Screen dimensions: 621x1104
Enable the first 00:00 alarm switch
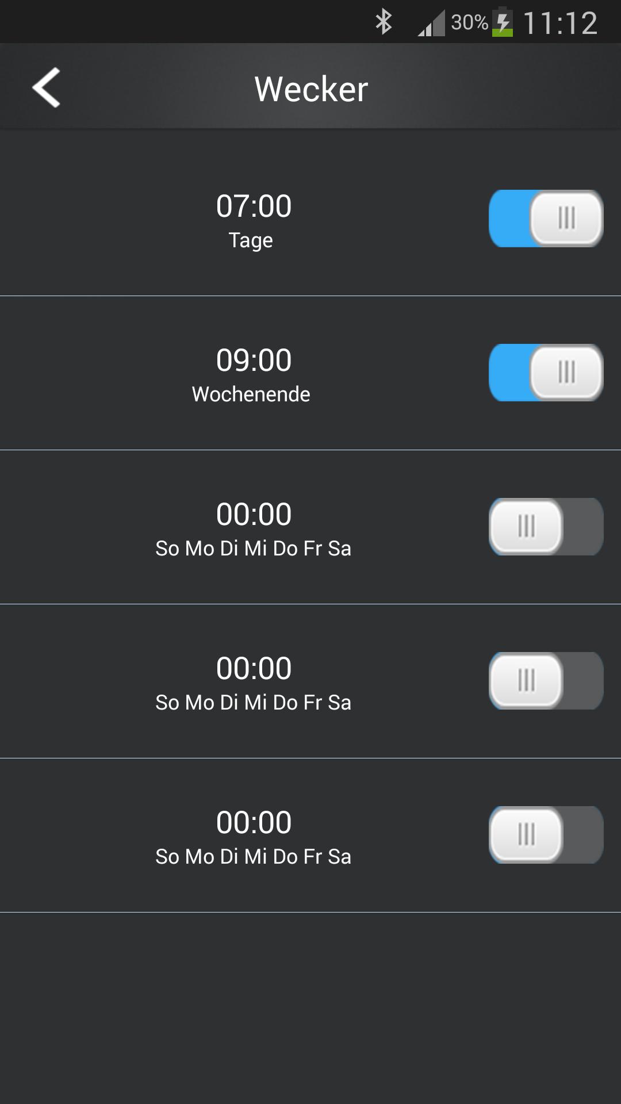546,527
